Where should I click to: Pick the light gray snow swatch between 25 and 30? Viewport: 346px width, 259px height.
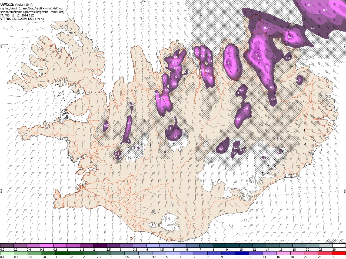(325, 246)
